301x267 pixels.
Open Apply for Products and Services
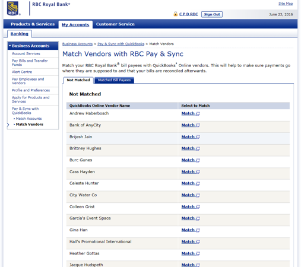click(x=31, y=100)
